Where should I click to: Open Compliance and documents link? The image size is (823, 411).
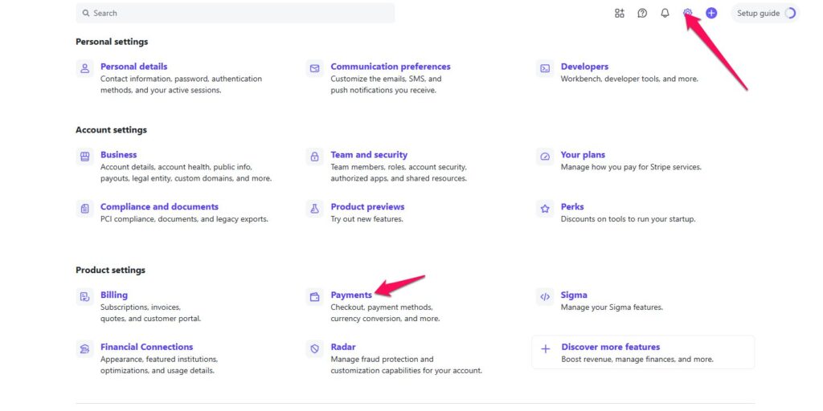click(x=159, y=206)
